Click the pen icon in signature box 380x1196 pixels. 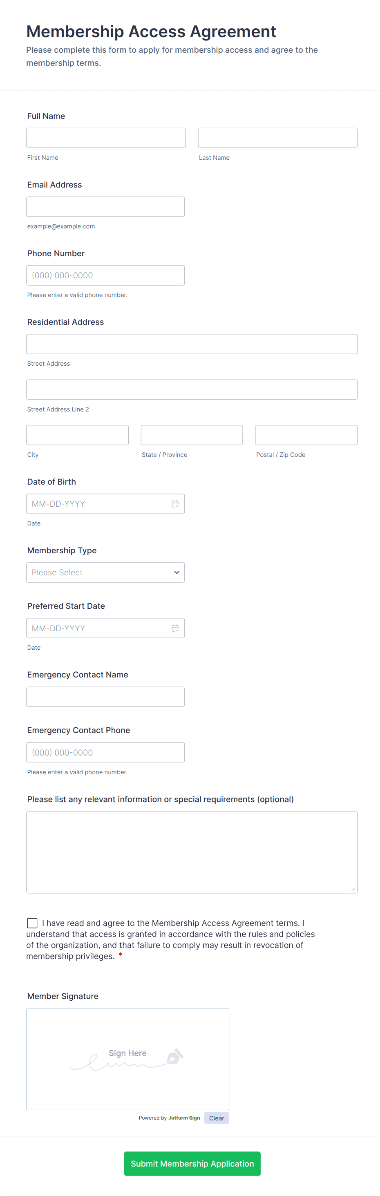(x=174, y=1056)
